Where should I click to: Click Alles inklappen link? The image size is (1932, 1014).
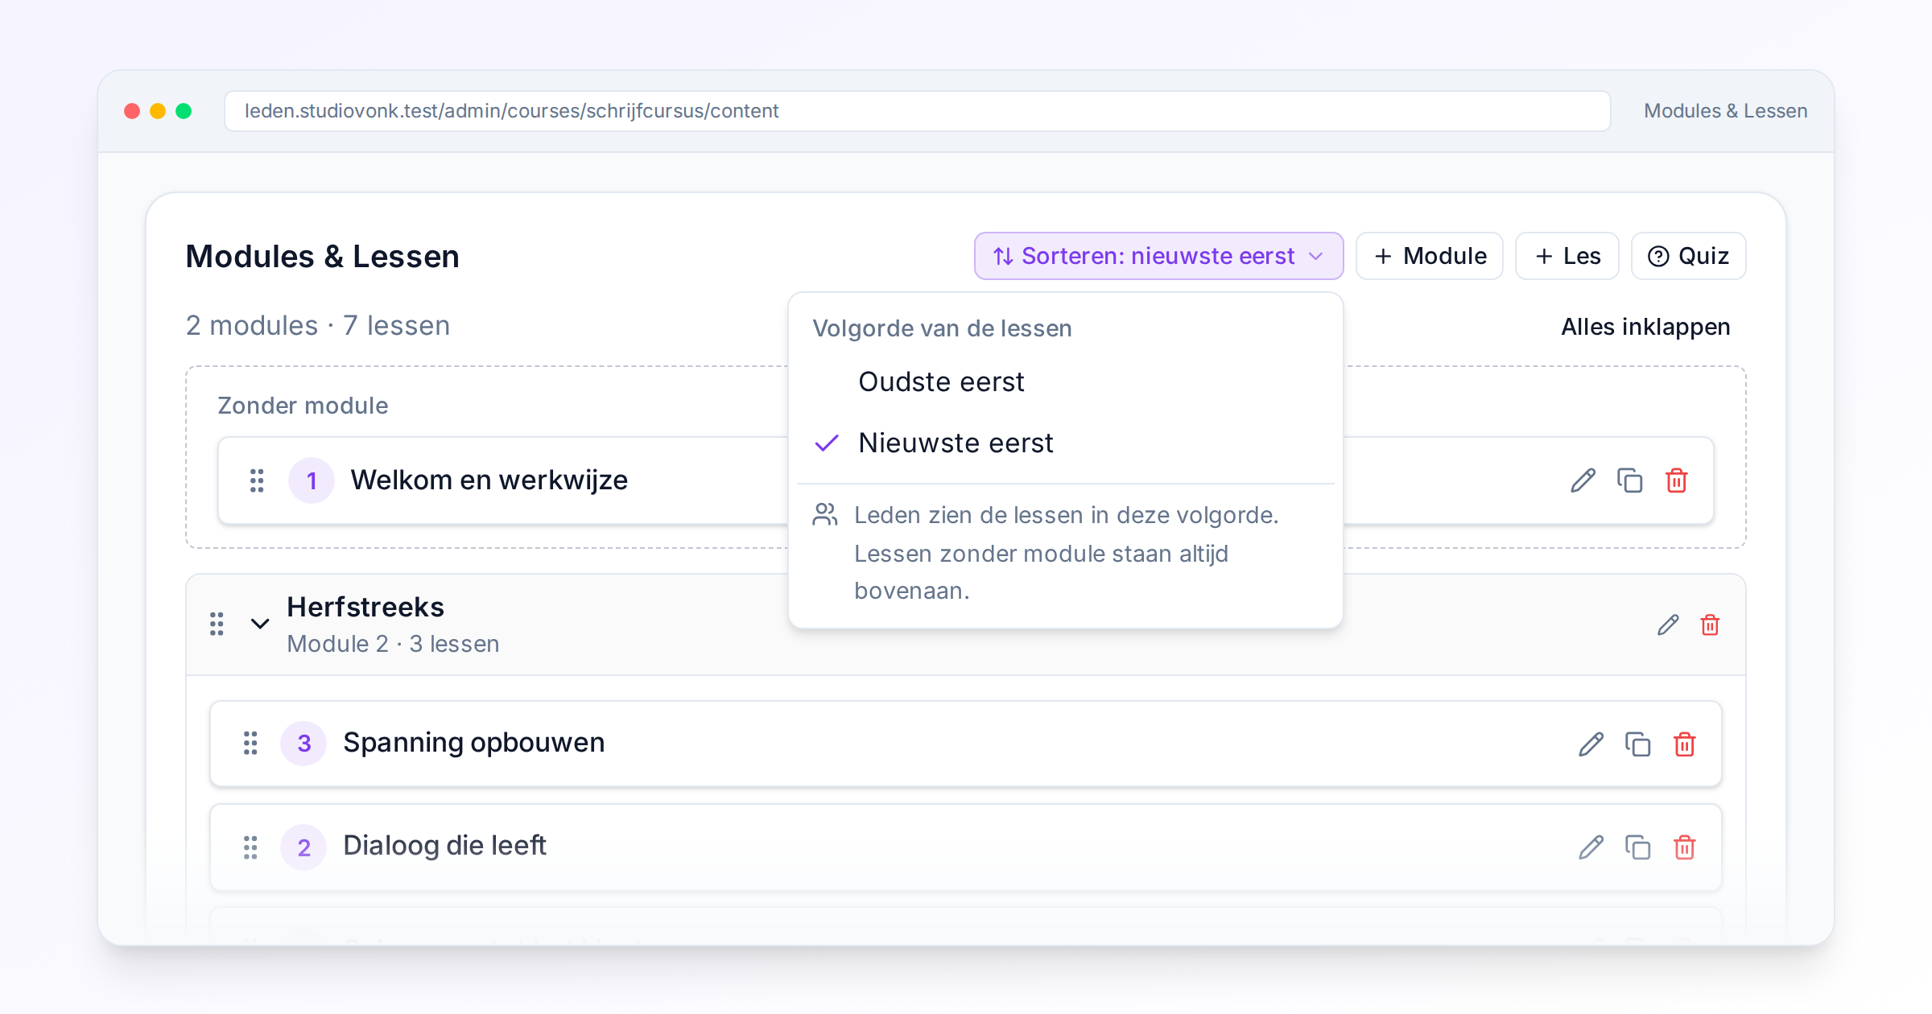pyautogui.click(x=1645, y=327)
